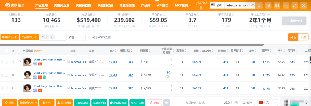Image resolution: width=311 pixels, height=106 pixels.
Task: Click help icon next to ASIN数量
Action: (x=22, y=14)
